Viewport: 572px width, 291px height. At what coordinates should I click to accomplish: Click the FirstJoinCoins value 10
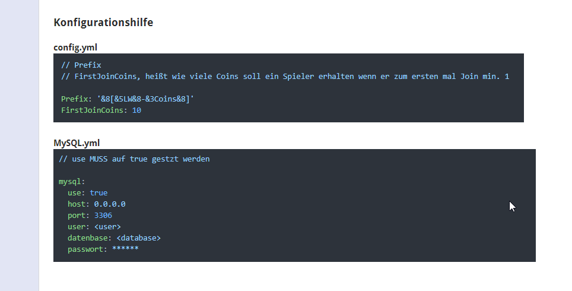[x=136, y=110]
